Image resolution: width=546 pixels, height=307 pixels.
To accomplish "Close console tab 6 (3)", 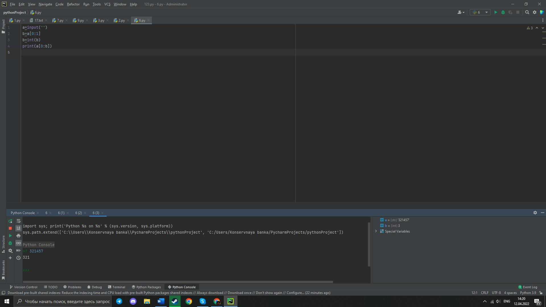I will 102,213.
